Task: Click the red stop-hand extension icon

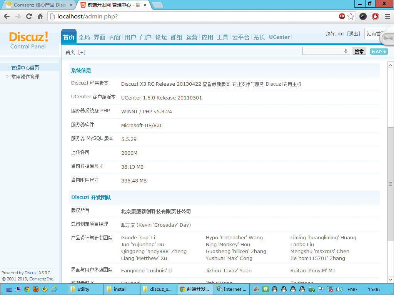Action: click(x=376, y=17)
